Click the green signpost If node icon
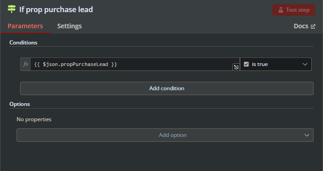 (12, 9)
